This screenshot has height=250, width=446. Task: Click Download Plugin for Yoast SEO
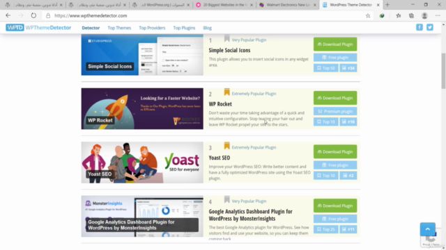(335, 151)
